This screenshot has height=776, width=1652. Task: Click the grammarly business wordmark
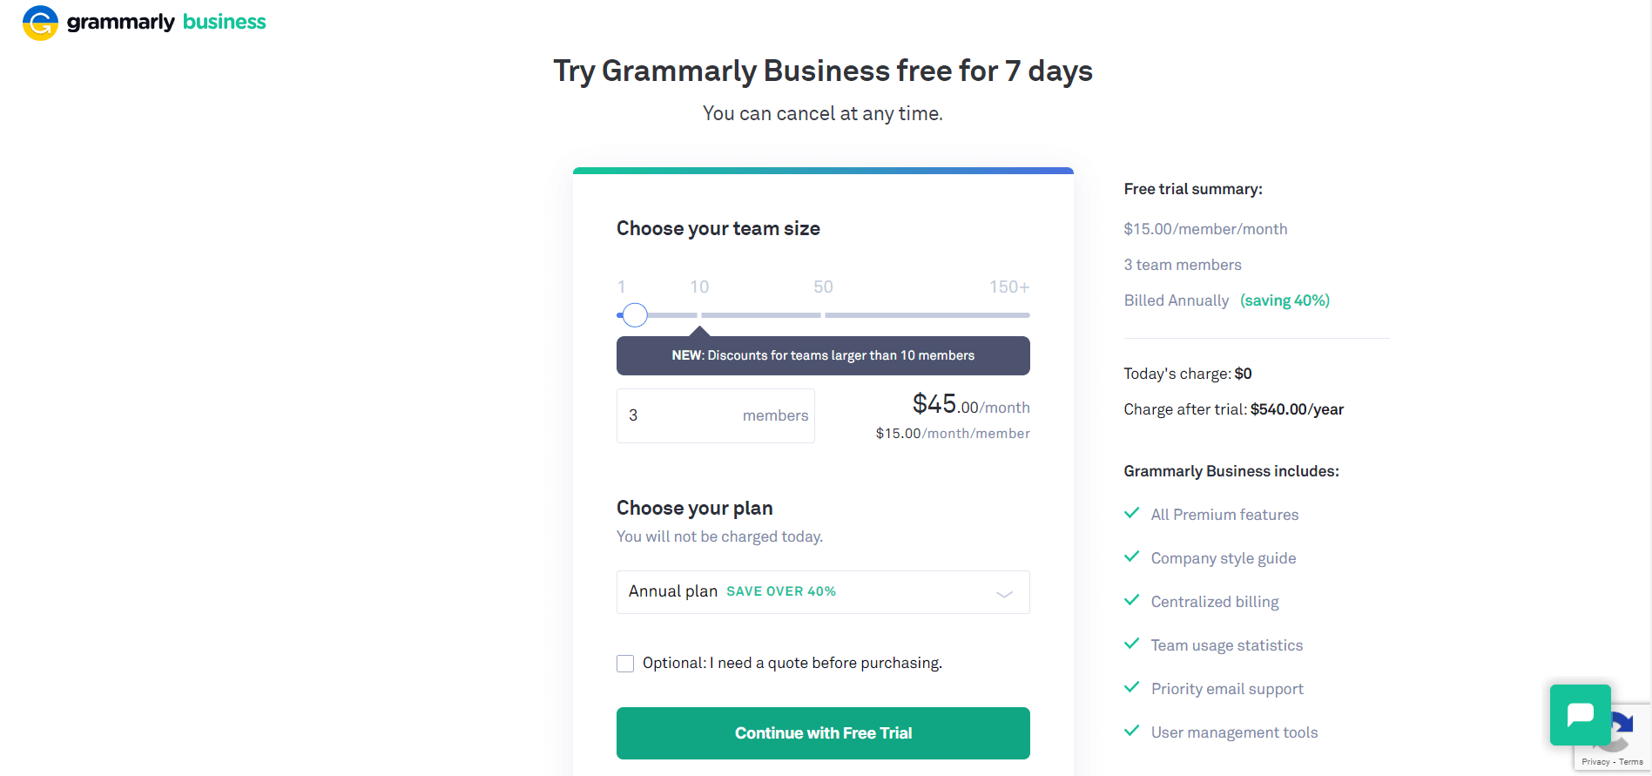coord(166,22)
